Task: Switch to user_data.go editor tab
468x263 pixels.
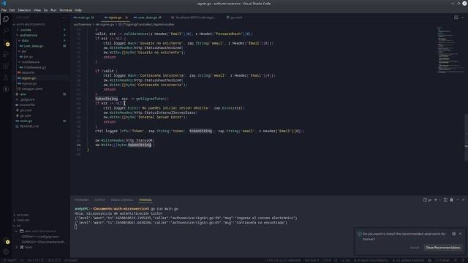Action: tap(148, 18)
